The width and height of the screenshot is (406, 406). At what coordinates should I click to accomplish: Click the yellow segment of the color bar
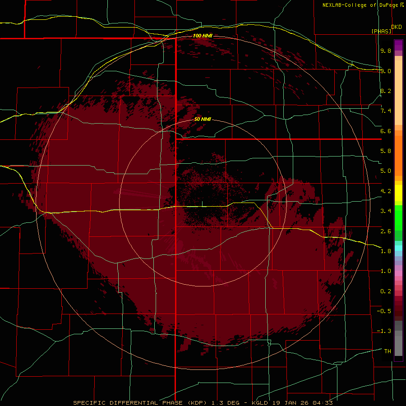click(398, 193)
